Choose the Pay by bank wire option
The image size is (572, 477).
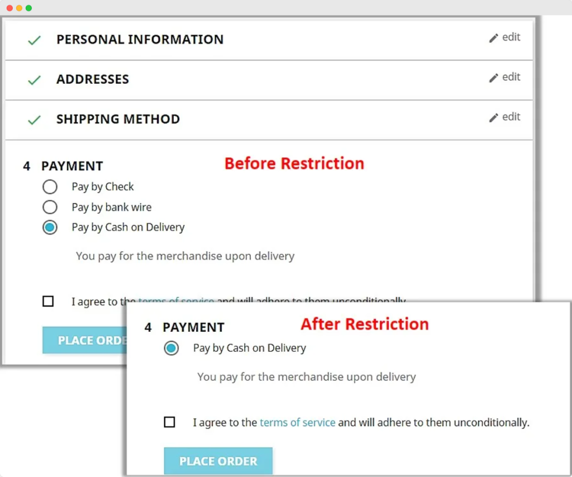tap(50, 207)
